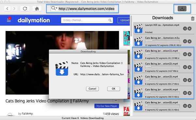Click the otion(6).mp4 clapperboard icon
This screenshot has height=120, width=196.
click(138, 106)
